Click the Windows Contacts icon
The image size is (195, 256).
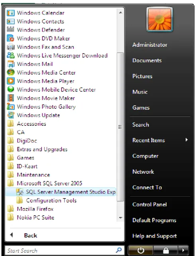(11, 22)
